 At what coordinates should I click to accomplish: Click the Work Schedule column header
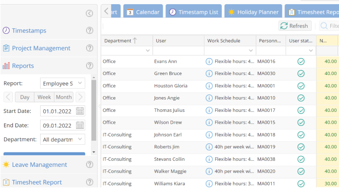[230, 41]
